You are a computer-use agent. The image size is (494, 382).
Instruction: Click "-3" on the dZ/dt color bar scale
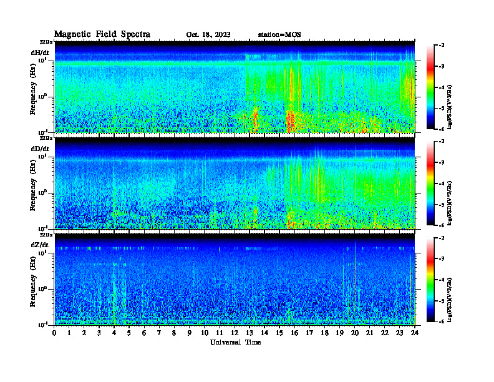click(x=442, y=259)
